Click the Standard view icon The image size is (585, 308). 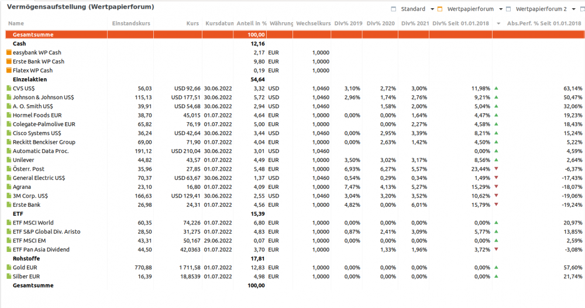tap(393, 9)
